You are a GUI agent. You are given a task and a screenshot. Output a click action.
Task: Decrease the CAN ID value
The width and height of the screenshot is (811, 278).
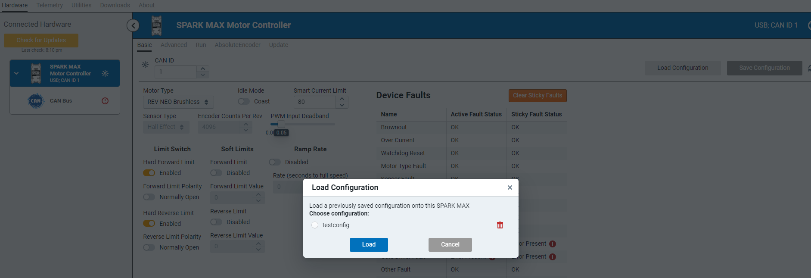203,75
